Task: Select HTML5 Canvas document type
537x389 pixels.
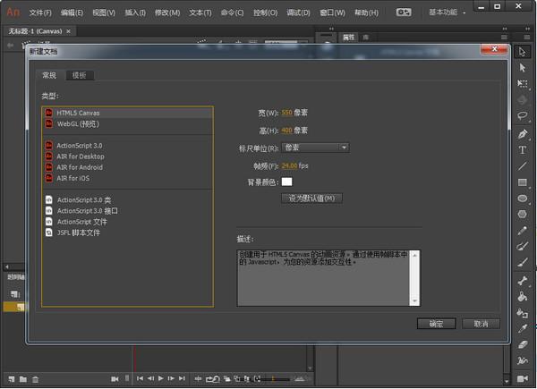Action: [128, 113]
